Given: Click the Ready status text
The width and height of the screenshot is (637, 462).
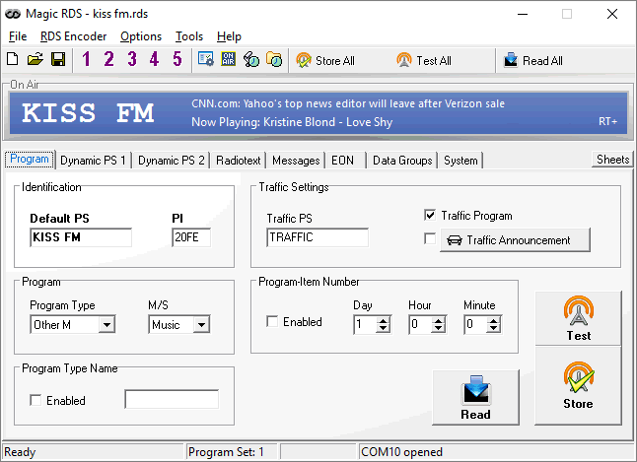Looking at the screenshot, I should [x=20, y=452].
